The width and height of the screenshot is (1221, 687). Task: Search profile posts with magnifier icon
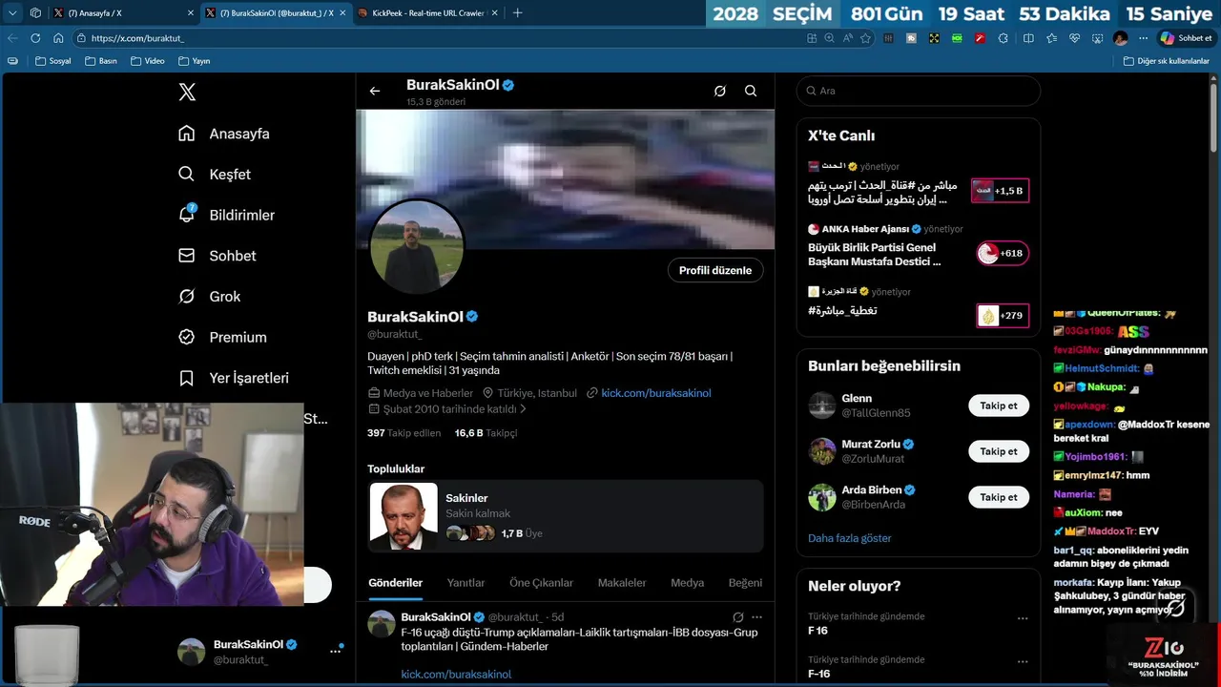point(751,91)
